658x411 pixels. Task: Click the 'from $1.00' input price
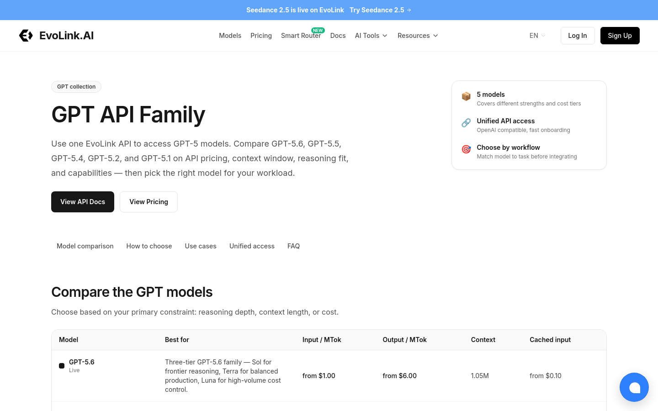(319, 376)
